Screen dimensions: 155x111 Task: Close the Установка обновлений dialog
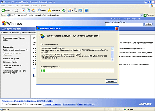117,29
